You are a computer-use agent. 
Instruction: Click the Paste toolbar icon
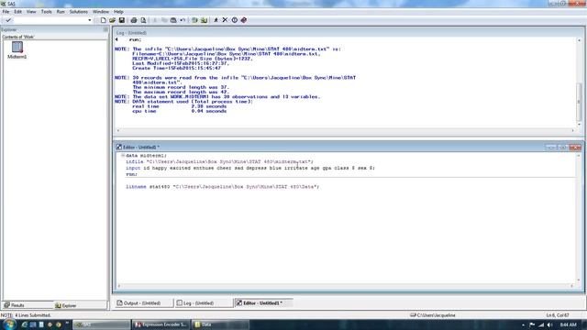click(173, 20)
